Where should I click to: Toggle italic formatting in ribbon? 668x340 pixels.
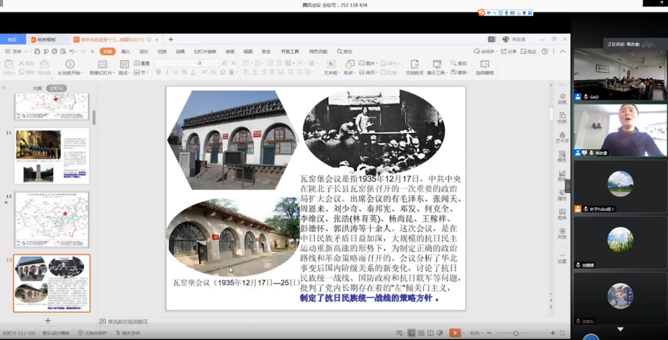click(x=167, y=72)
